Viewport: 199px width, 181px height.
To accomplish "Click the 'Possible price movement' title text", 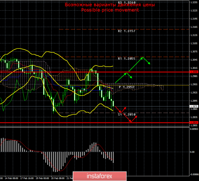I will point(110,10).
